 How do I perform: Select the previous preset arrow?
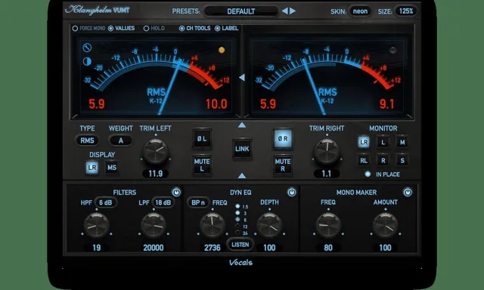(x=284, y=11)
